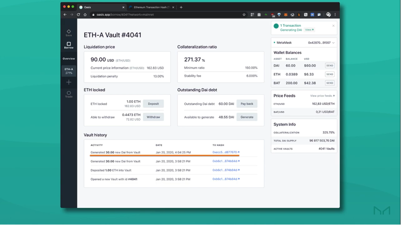Send DAI from wallet balances
The width and height of the screenshot is (401, 225).
point(330,66)
